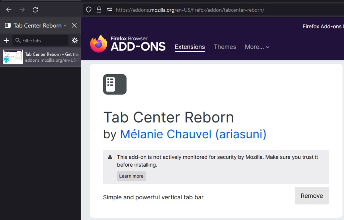
Task: Click the Filter tabs search field
Action: click(x=40, y=40)
